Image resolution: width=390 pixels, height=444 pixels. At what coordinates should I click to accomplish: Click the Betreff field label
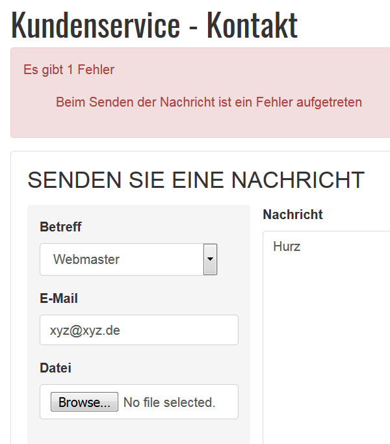click(60, 227)
